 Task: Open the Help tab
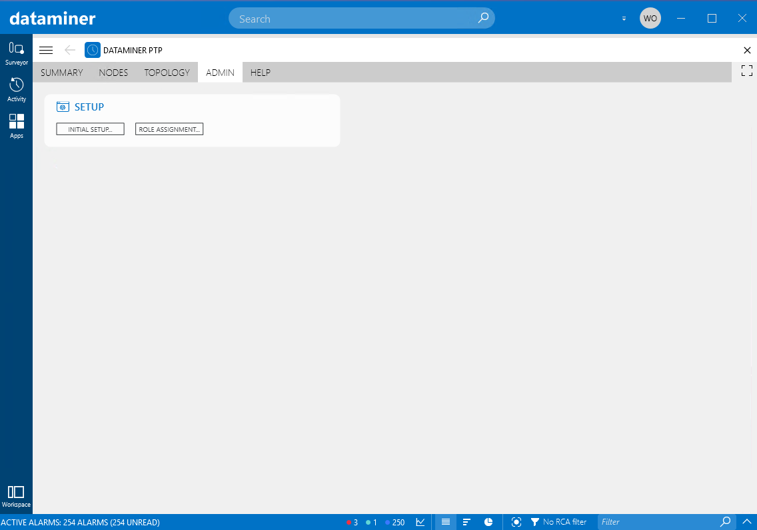pos(260,73)
